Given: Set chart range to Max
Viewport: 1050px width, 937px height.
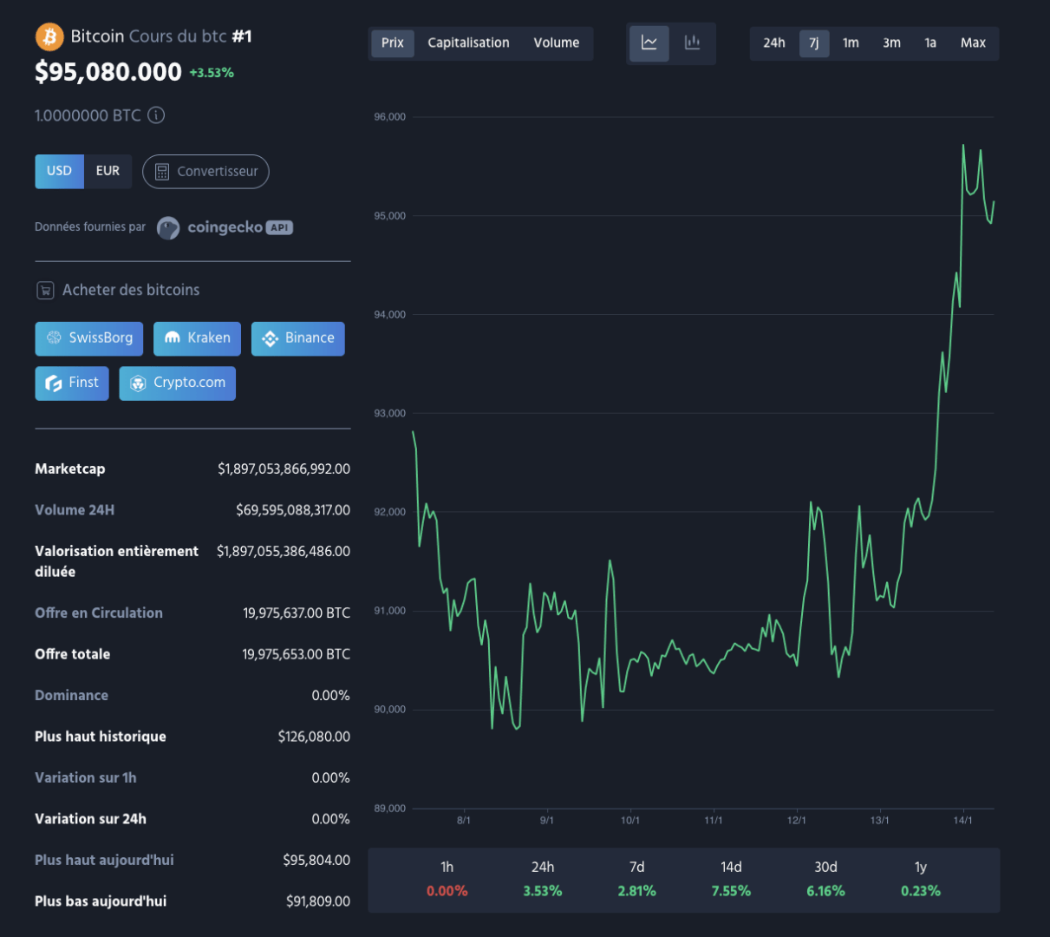Looking at the screenshot, I should [973, 43].
